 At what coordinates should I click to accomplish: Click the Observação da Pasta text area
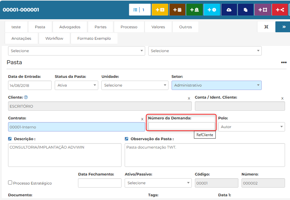point(205,155)
